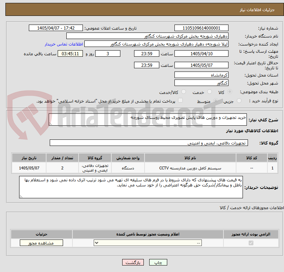Click the شرح کلی نیاز text area
The image size is (284, 272).
pyautogui.click(x=148, y=120)
